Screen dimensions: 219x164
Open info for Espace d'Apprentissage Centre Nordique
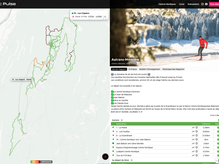pyautogui.click(x=197, y=147)
